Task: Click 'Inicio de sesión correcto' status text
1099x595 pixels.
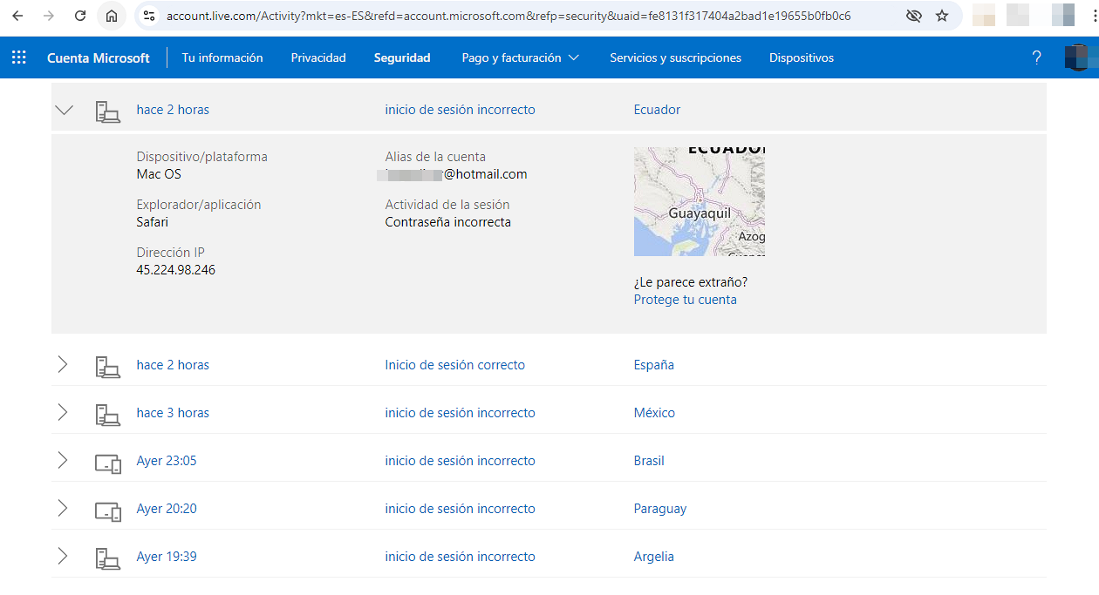Action: pos(454,365)
